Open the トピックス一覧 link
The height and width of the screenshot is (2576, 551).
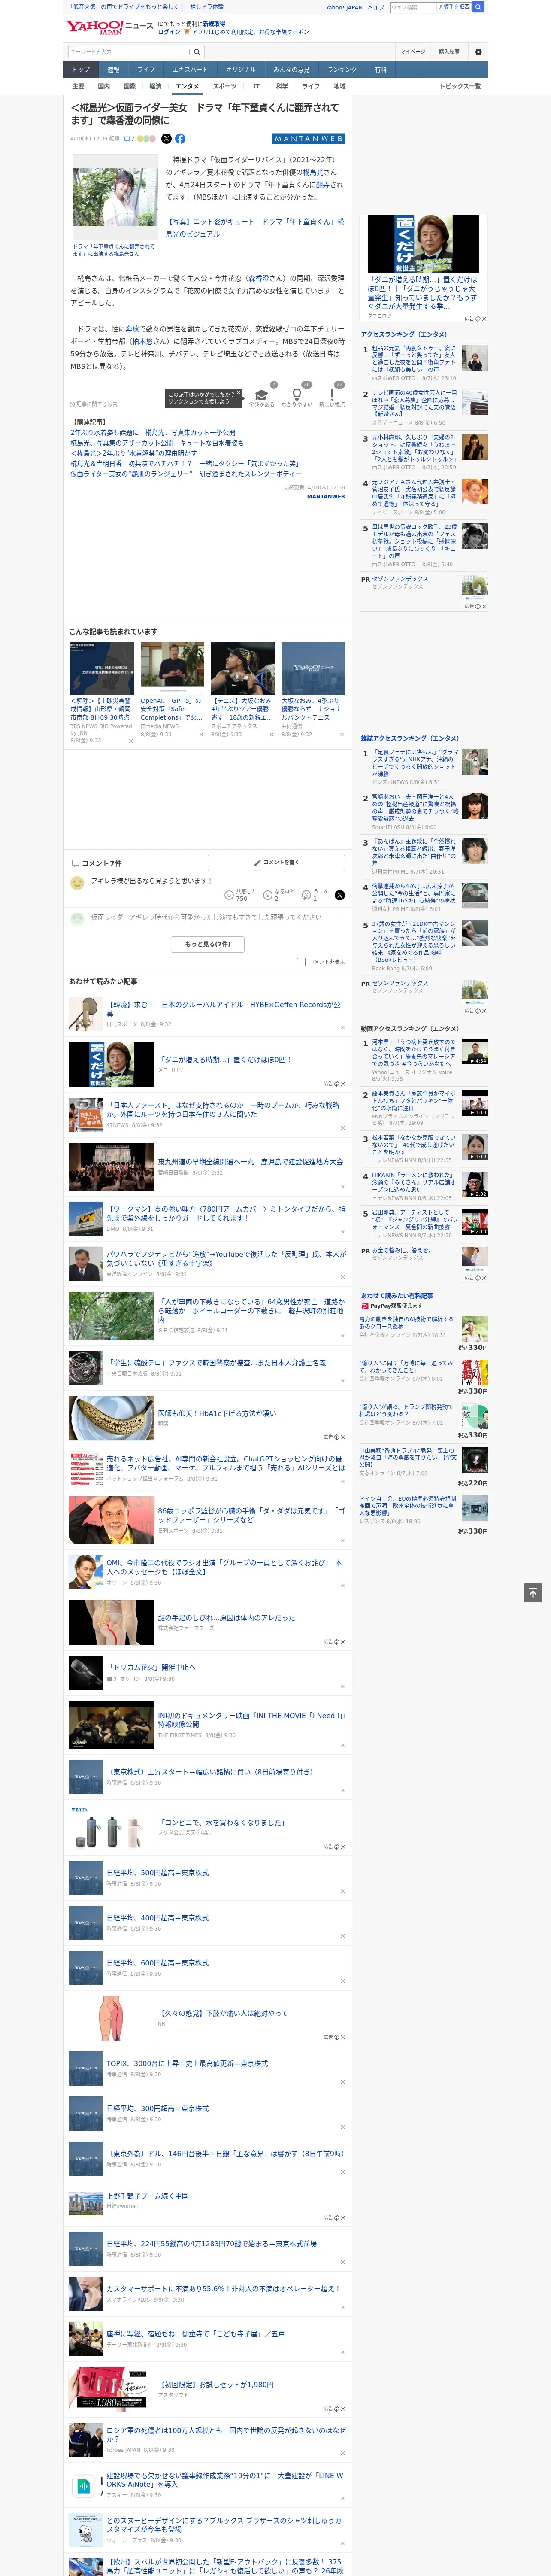point(460,86)
